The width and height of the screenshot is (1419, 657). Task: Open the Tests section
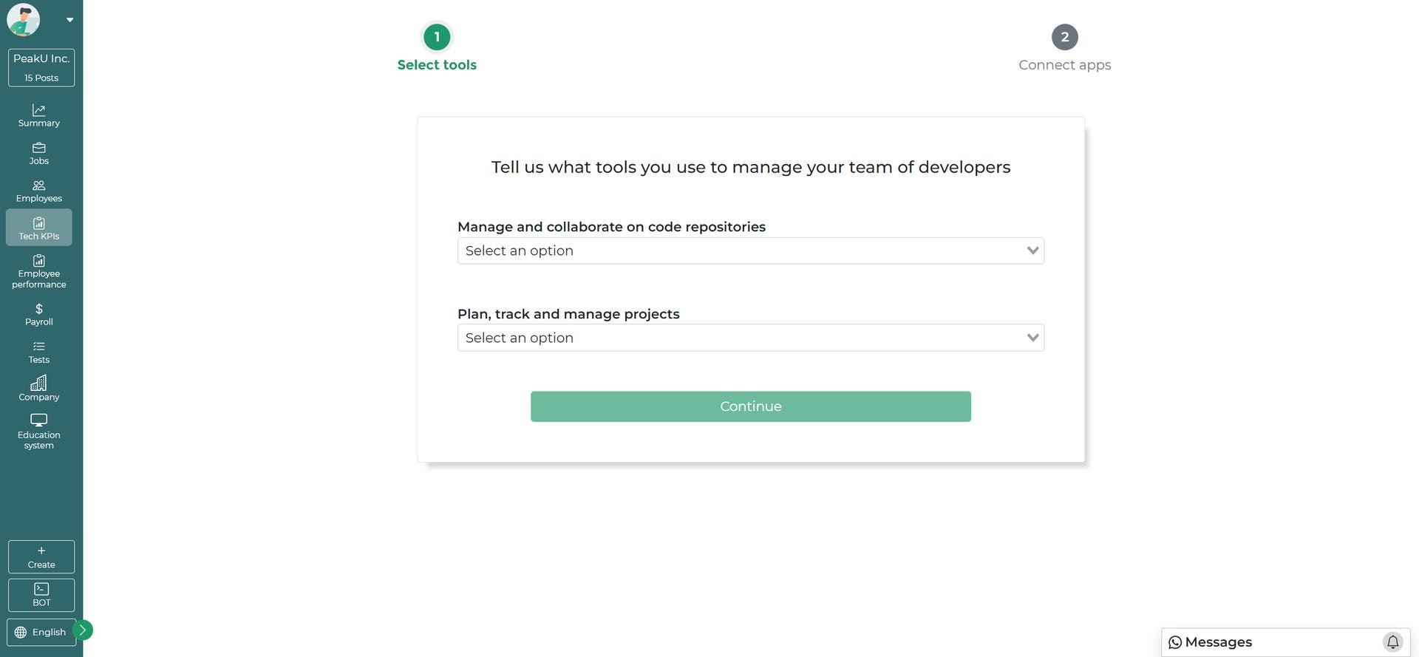38,351
